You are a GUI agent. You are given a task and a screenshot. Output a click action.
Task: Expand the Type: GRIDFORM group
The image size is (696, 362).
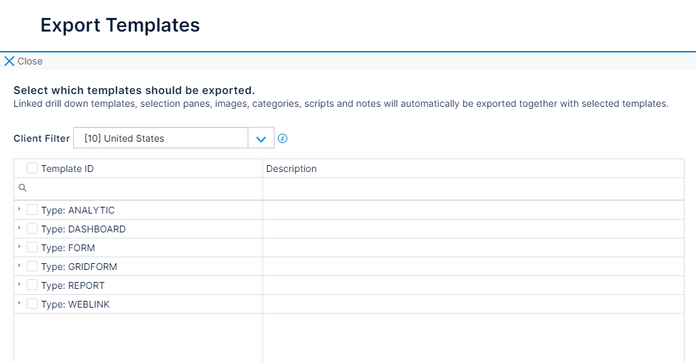click(19, 266)
